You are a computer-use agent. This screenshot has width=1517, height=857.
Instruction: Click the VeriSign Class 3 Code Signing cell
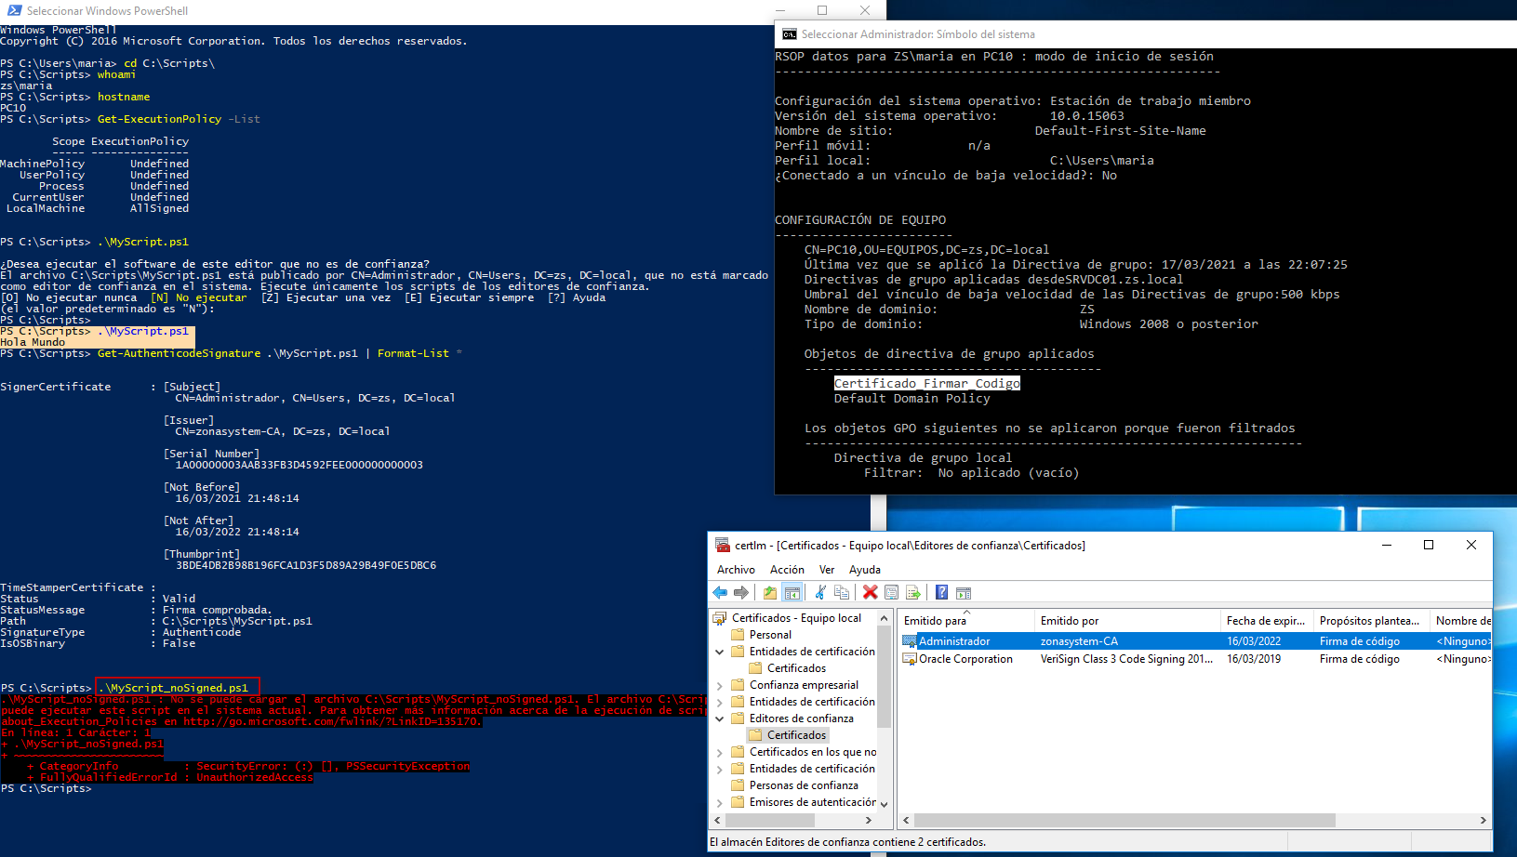tap(1126, 659)
